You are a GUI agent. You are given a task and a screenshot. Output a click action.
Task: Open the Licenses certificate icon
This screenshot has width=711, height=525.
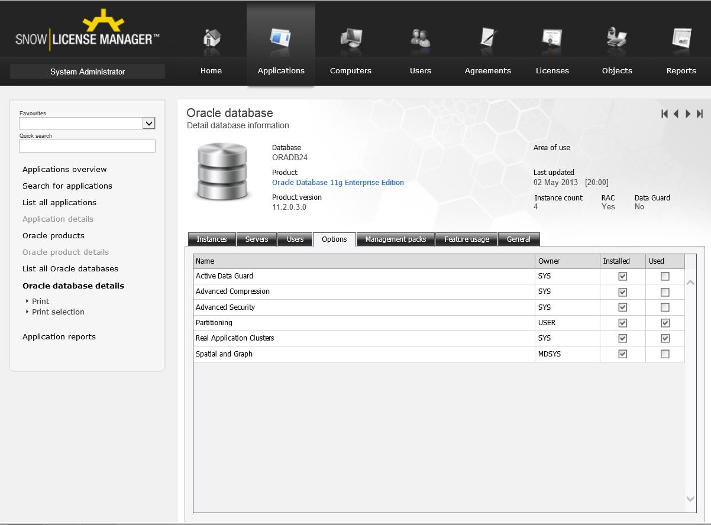(x=552, y=38)
